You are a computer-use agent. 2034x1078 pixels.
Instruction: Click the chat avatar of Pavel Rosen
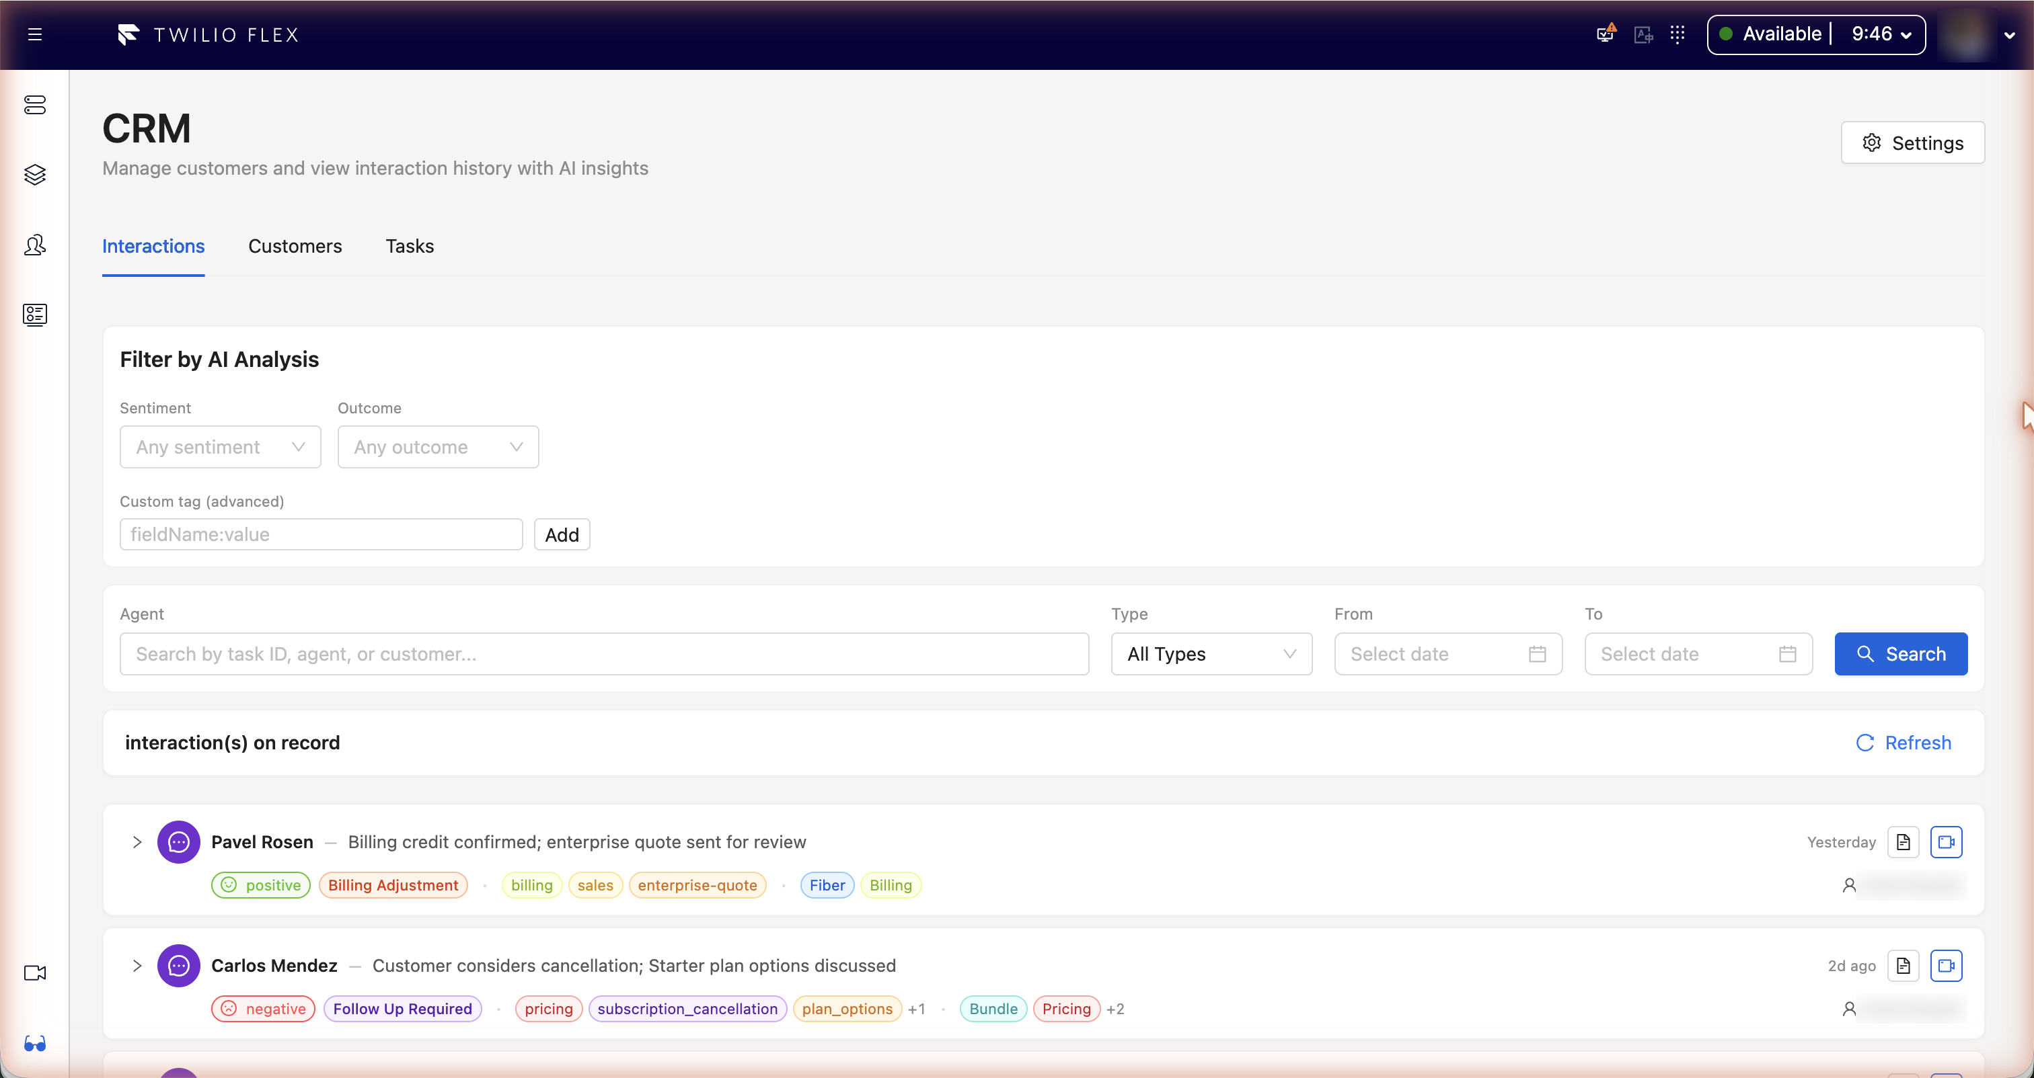178,842
